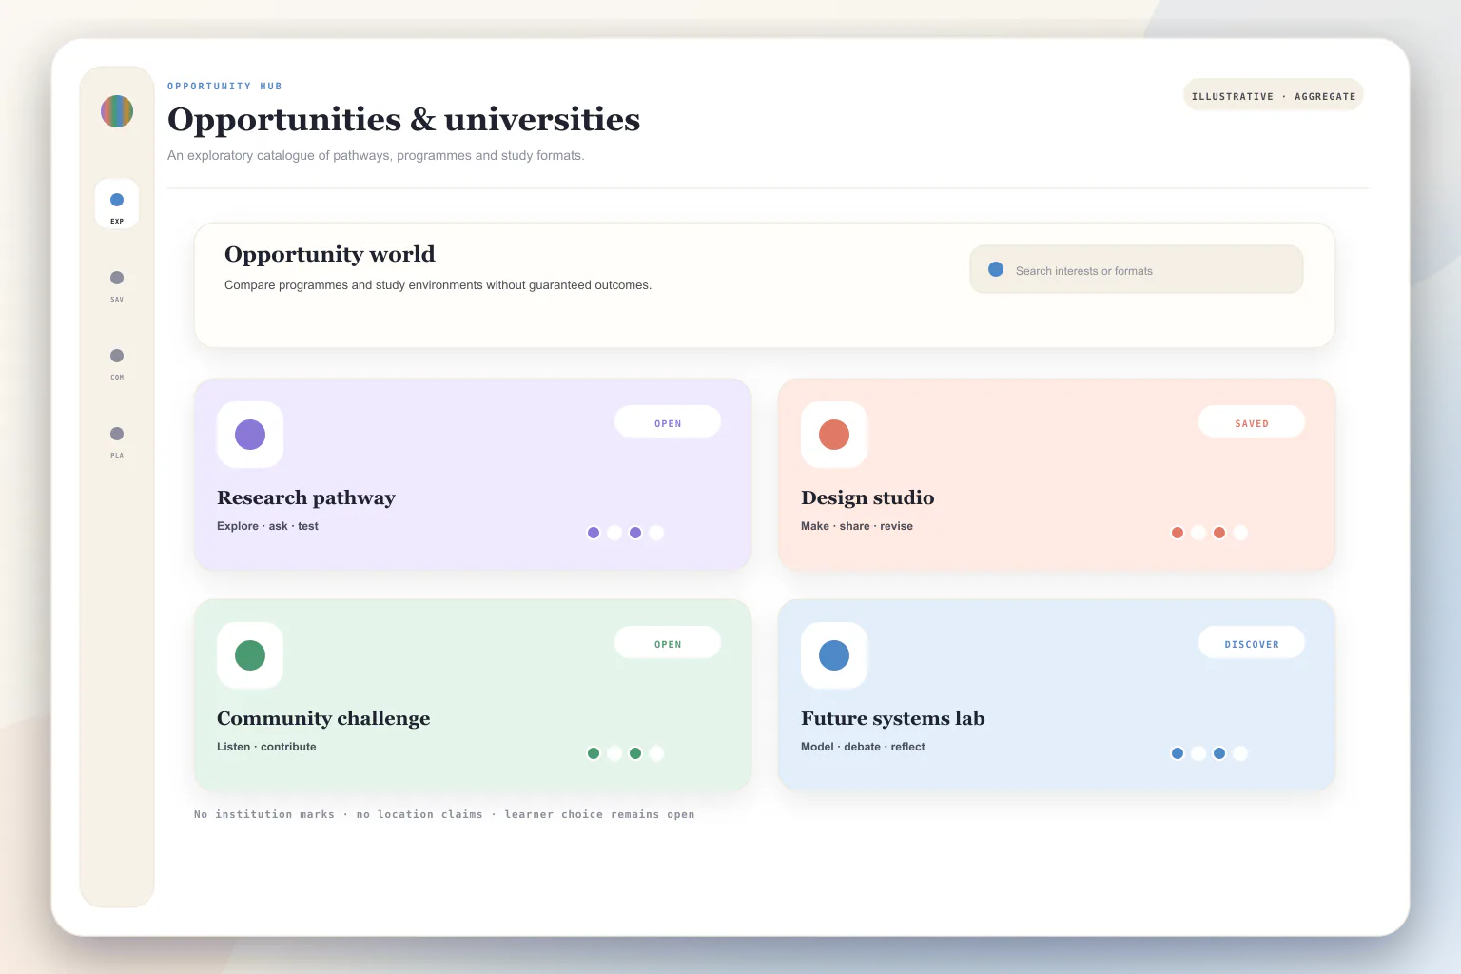Open the EXP sidebar tab

tap(117, 204)
